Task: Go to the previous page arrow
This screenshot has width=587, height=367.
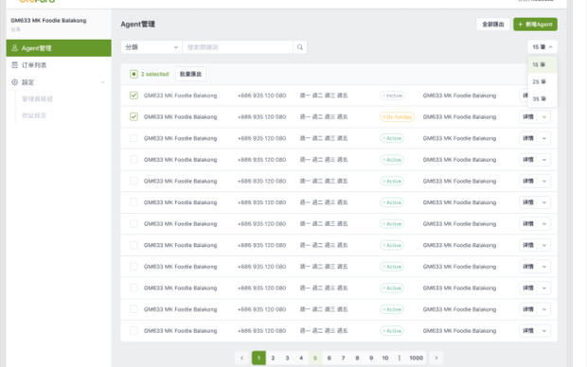Action: [241, 358]
